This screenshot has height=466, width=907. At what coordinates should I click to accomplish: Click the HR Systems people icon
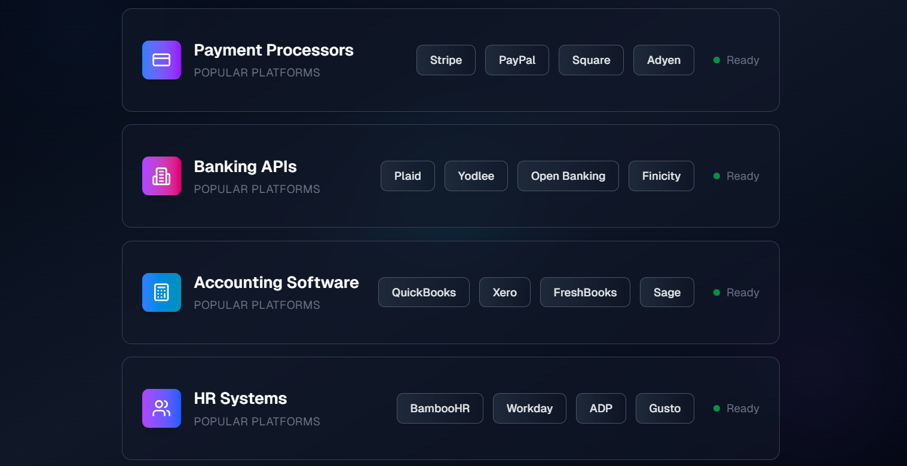click(161, 408)
